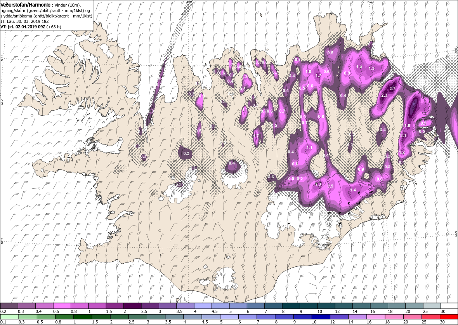Viewport: 458px width, 325px height.
Task: Select the 2.1 snowfall value on the map
Action: [403, 136]
